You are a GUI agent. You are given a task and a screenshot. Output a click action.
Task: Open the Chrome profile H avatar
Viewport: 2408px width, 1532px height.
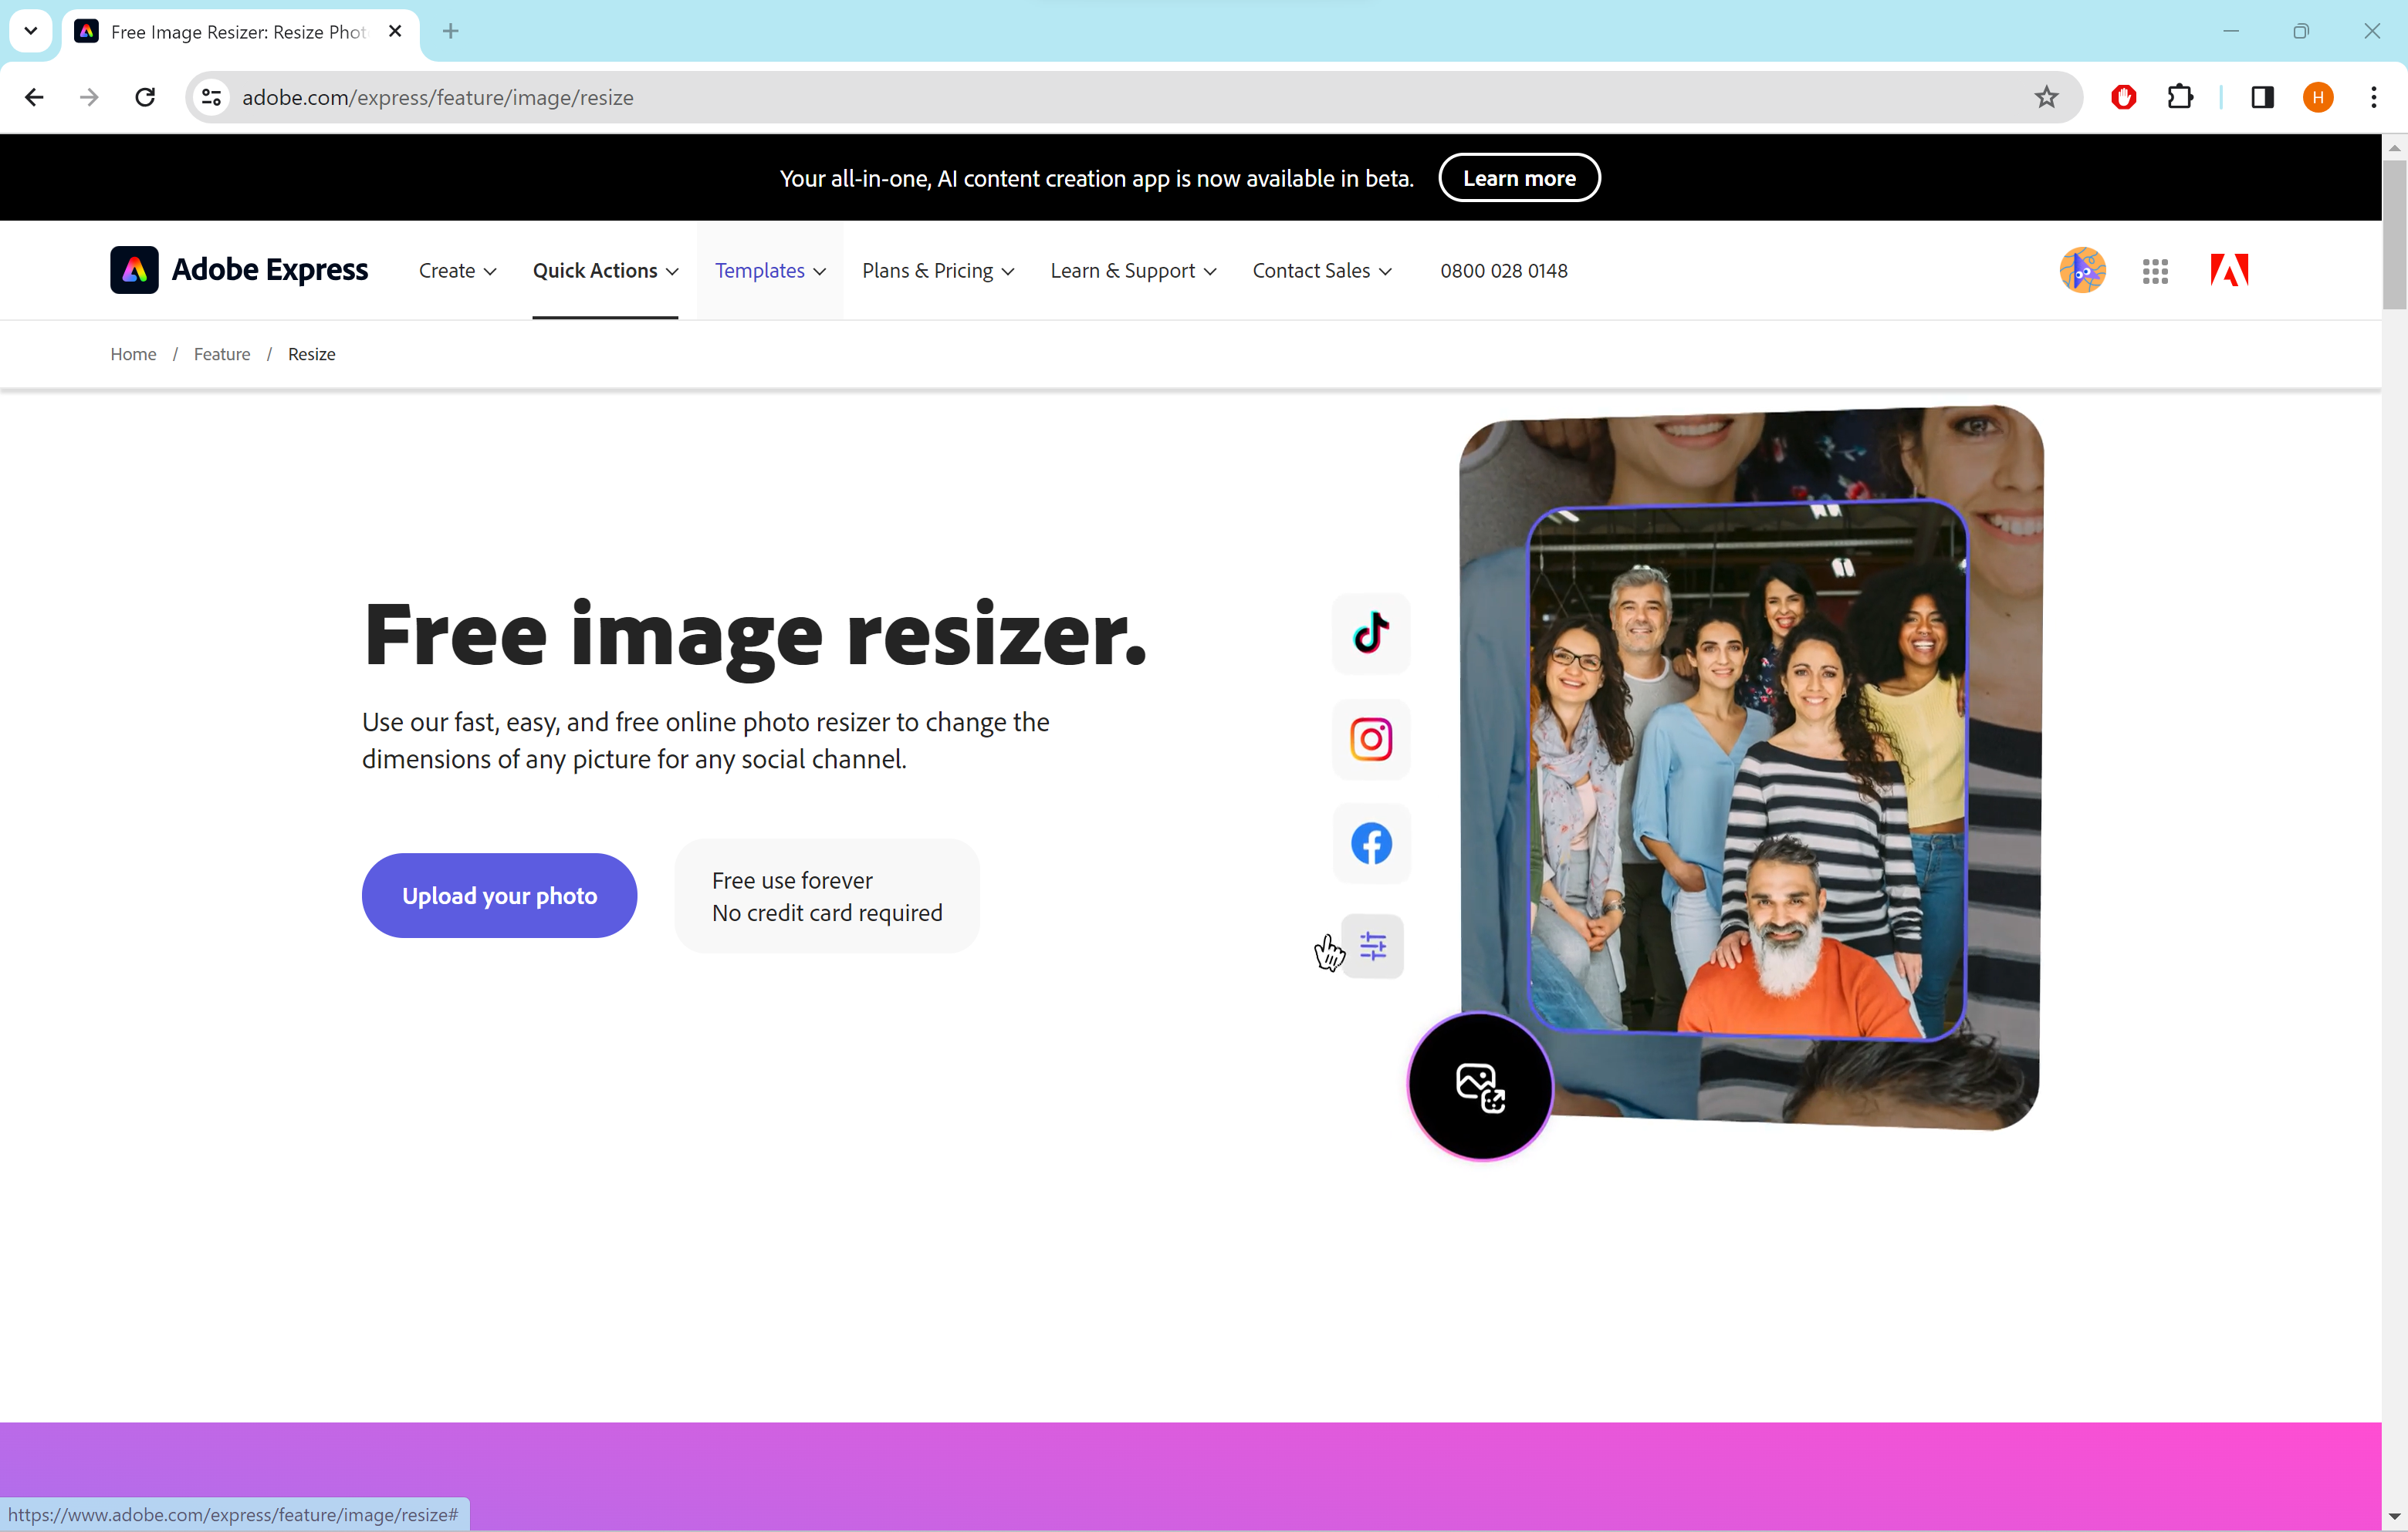pos(2318,97)
